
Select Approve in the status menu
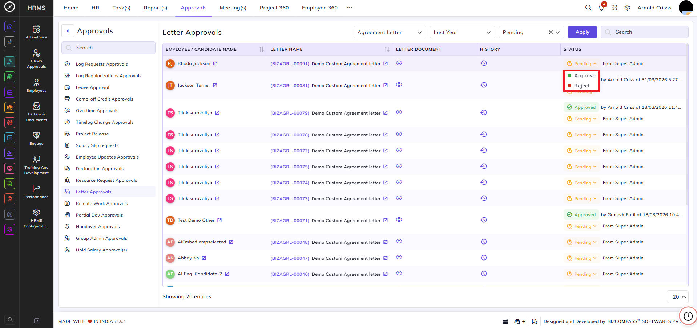[x=581, y=75]
